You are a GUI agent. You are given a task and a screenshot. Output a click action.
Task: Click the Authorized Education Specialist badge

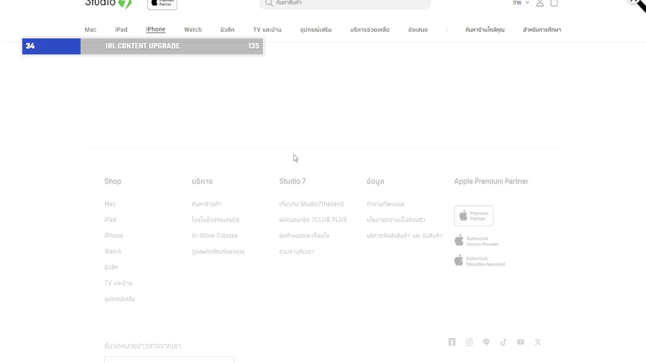pos(479,261)
